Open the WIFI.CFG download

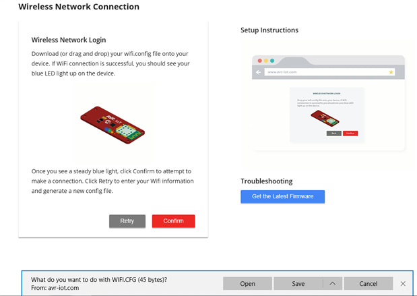pos(247,284)
